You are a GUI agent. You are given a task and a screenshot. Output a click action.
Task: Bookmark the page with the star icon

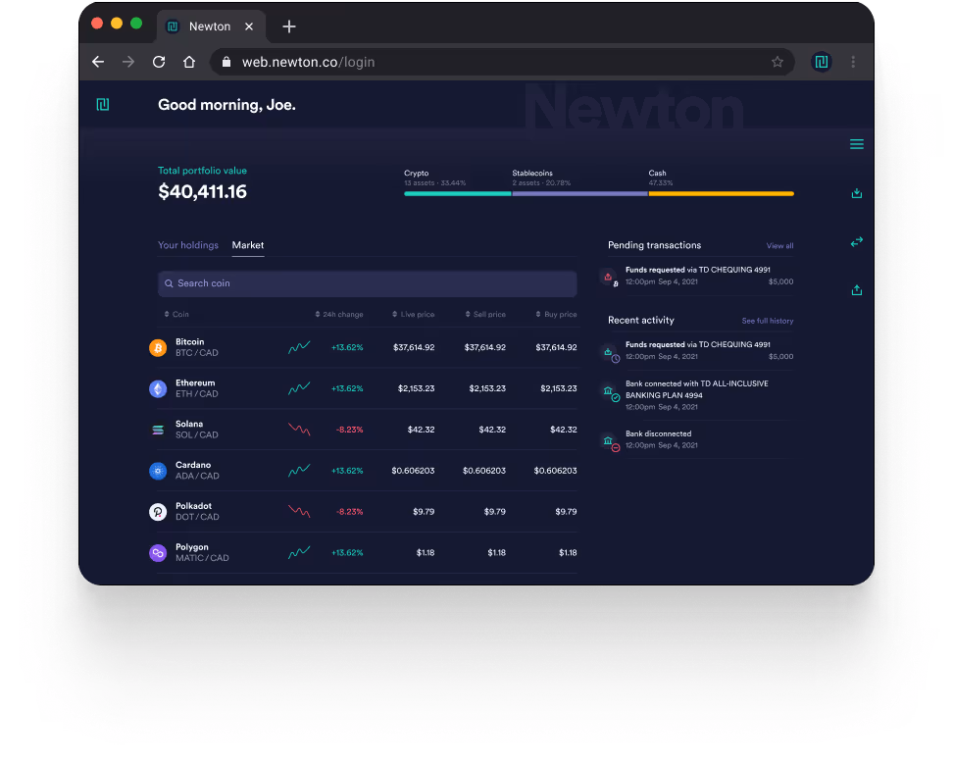(x=777, y=62)
